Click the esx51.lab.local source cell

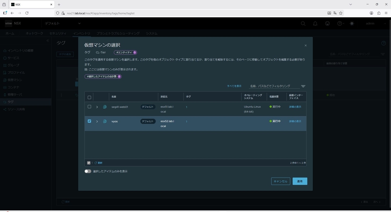click(x=167, y=109)
